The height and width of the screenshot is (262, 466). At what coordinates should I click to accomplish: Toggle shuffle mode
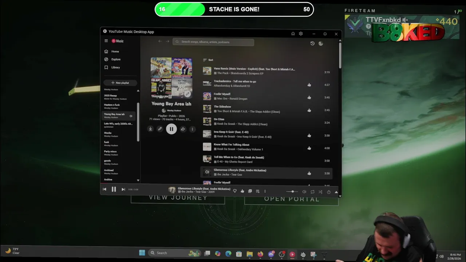coord(320,192)
